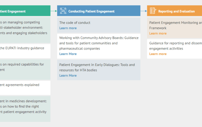The image size is (202, 127).
Task: Open Learn More under Early Dialogues HTA
Action: pyautogui.click(x=68, y=75)
